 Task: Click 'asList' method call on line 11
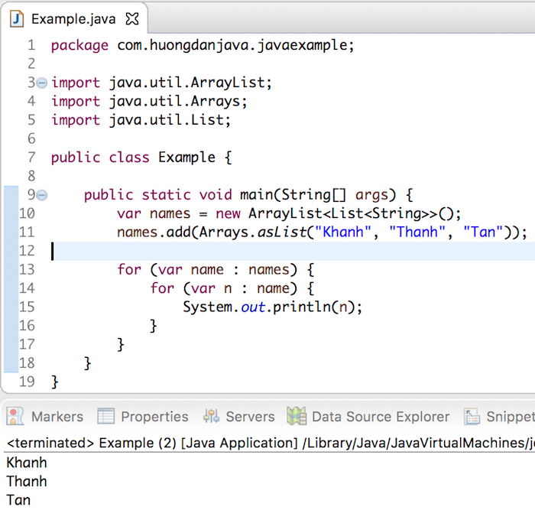click(282, 232)
